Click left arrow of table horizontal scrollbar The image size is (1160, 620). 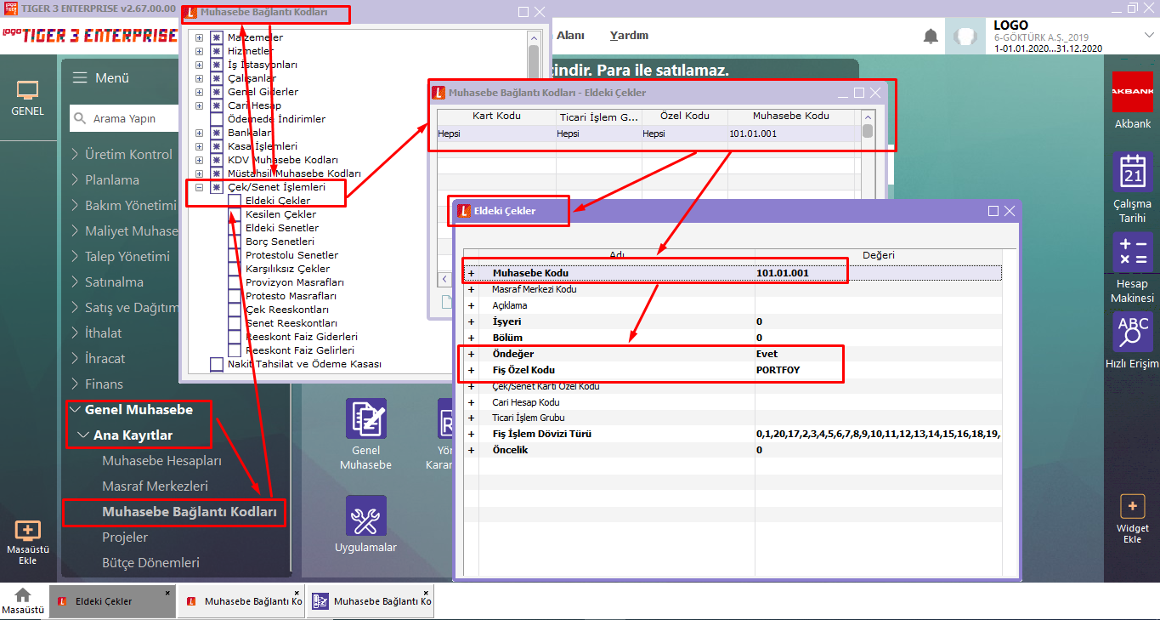click(444, 279)
